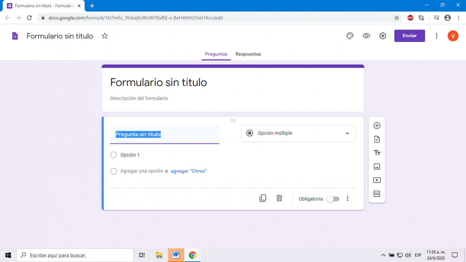Image resolution: width=466 pixels, height=262 pixels.
Task: Grab the question drag handle dots
Action: tap(233, 121)
